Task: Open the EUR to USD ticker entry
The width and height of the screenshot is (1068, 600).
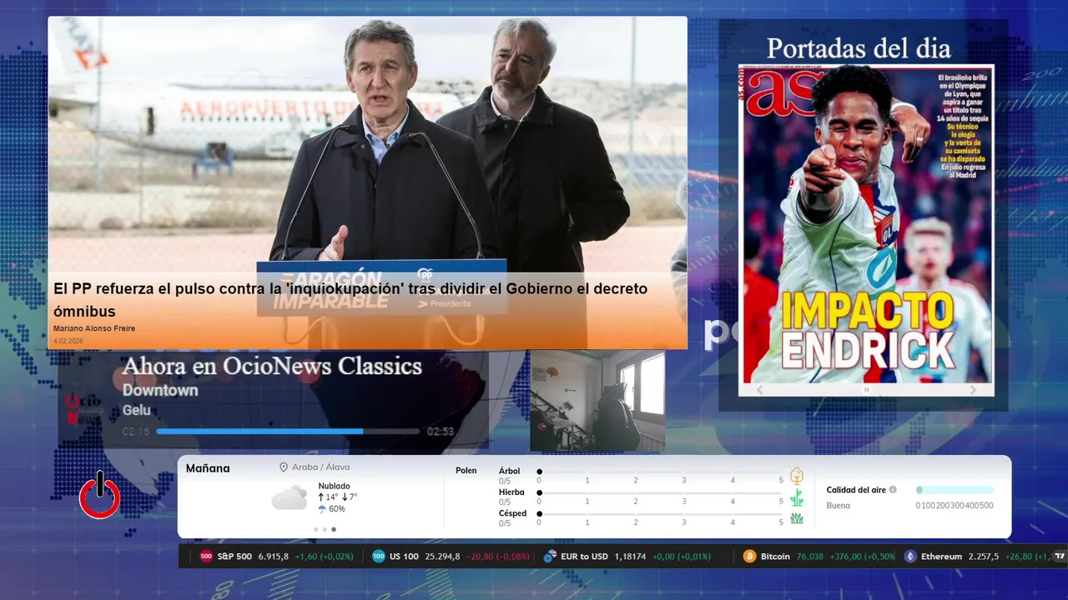Action: (627, 557)
